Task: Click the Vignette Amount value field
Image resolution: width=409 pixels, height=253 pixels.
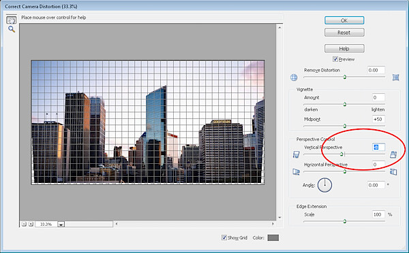Action: [x=378, y=98]
